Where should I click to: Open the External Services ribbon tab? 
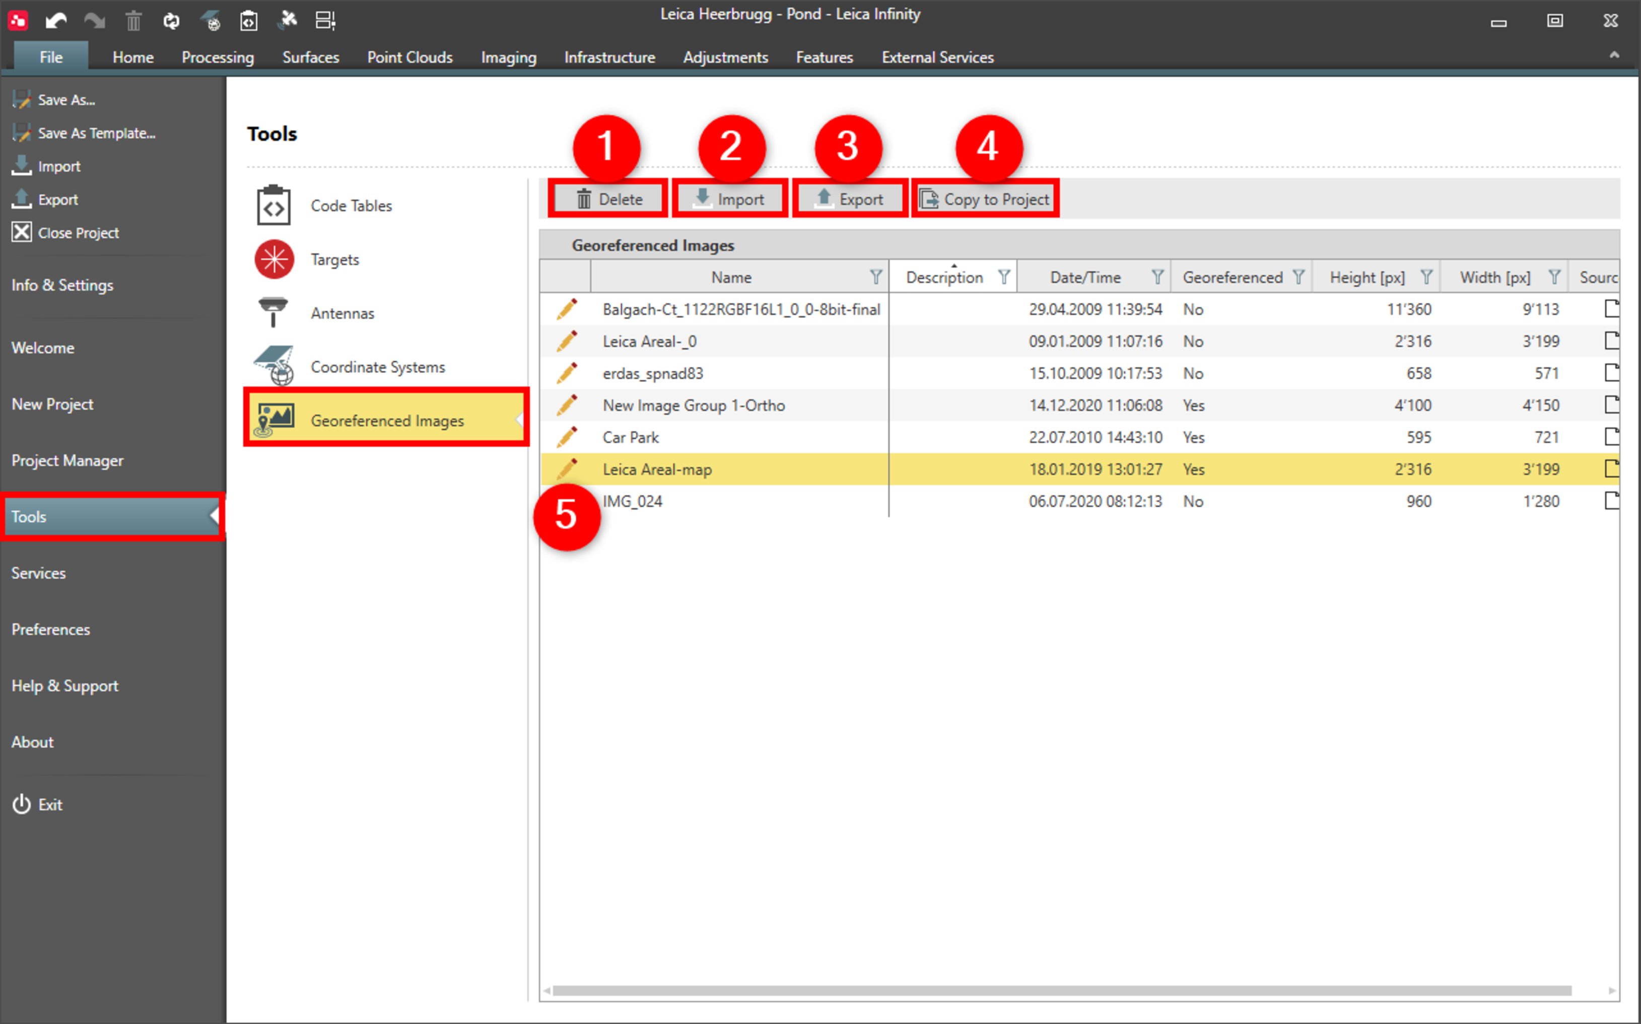[x=937, y=57]
